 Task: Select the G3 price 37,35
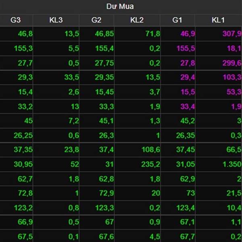tap(23, 150)
